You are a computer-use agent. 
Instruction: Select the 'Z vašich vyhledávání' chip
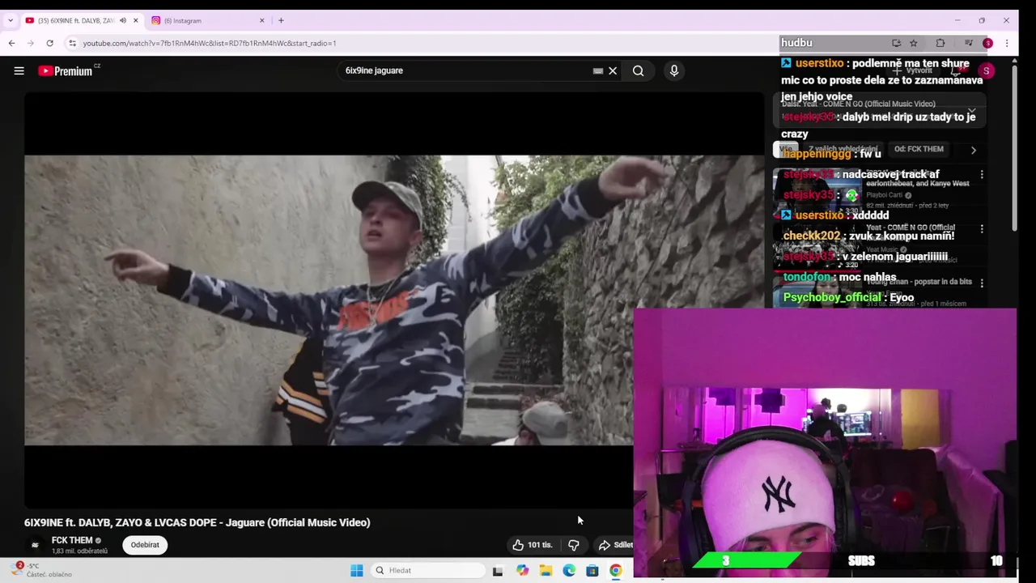point(842,149)
